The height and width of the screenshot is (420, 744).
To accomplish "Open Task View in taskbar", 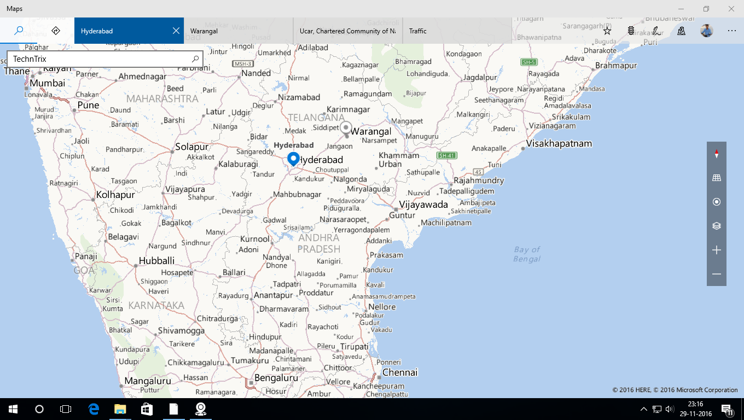I will point(66,409).
